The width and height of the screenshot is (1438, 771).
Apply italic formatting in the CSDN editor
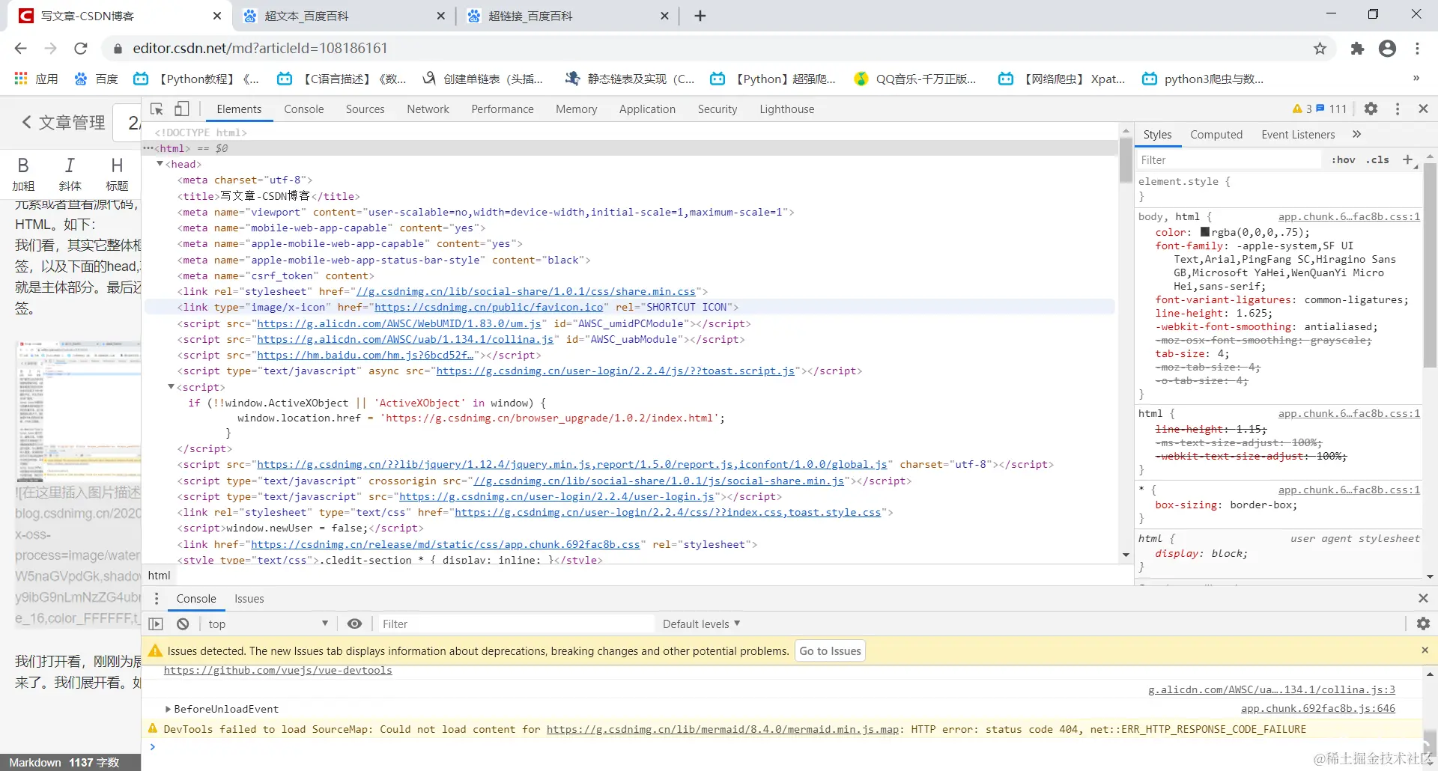point(70,174)
